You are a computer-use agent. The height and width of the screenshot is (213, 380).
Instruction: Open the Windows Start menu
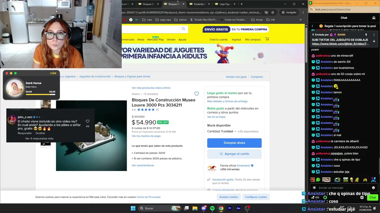pos(133,208)
